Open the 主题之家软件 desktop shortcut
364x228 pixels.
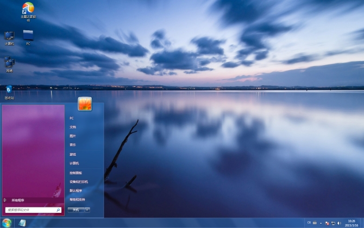pyautogui.click(x=28, y=11)
